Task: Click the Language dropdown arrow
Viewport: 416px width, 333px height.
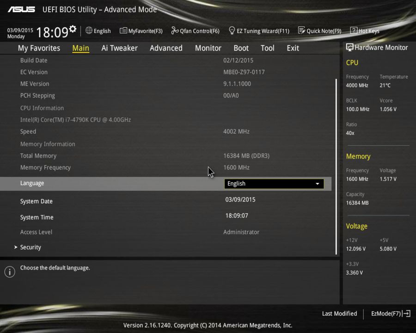Action: coord(318,184)
